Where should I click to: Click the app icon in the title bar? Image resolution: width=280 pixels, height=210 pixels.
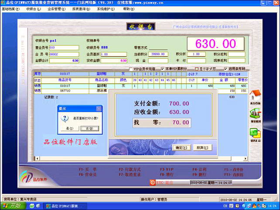click(x=3, y=3)
